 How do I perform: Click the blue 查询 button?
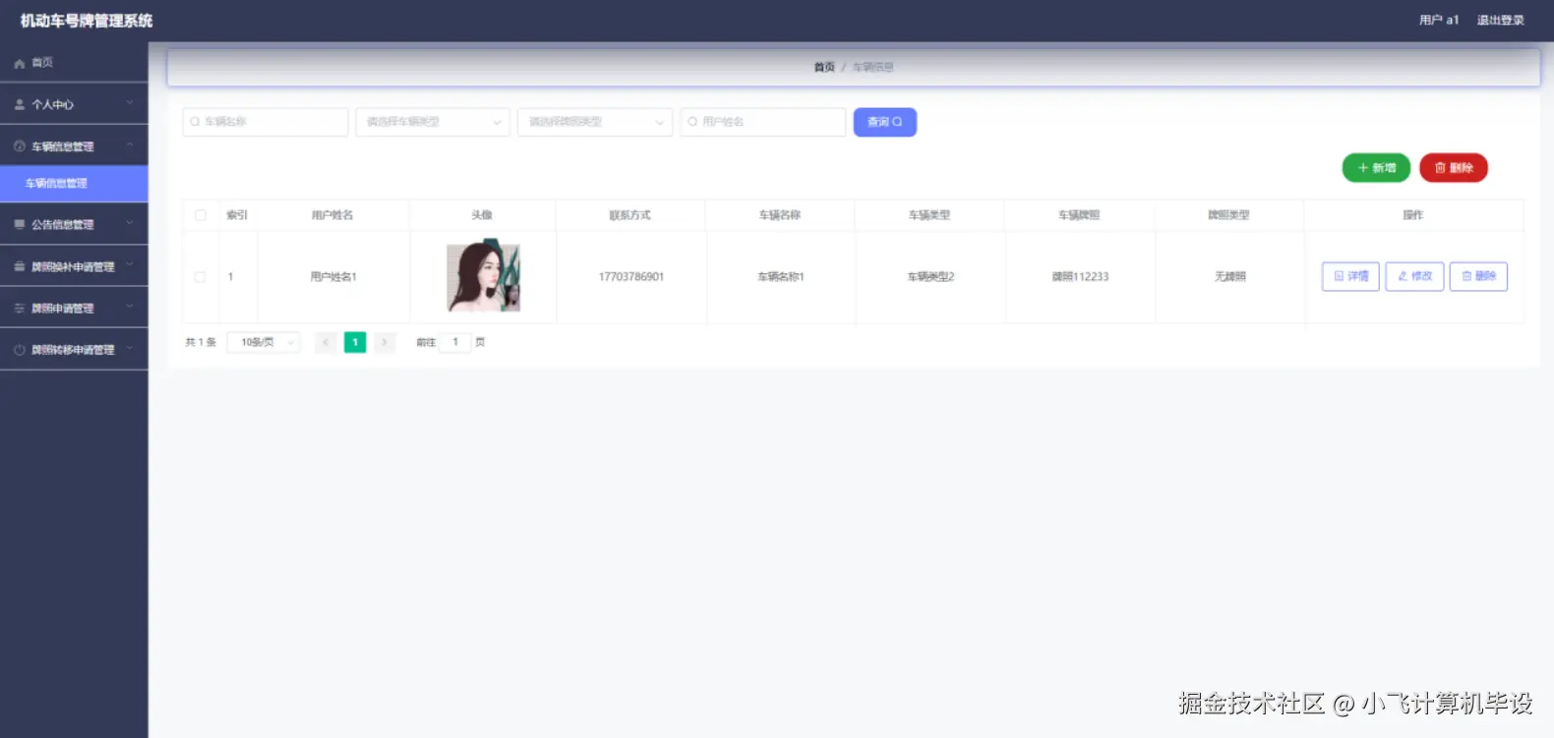click(885, 122)
